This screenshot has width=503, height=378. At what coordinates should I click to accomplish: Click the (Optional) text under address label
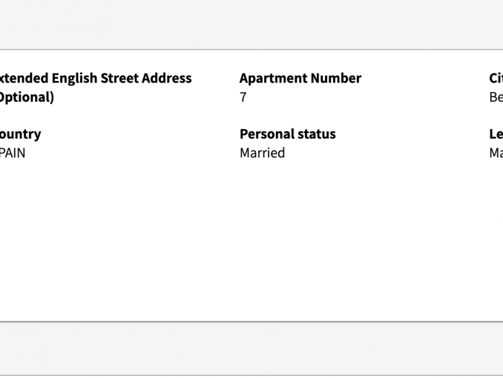coord(26,97)
